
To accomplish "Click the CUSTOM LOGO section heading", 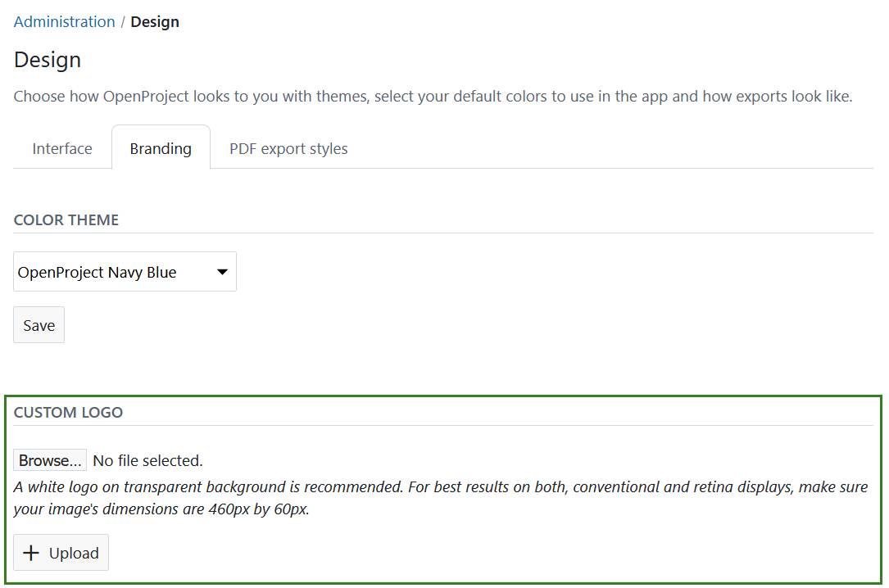I will (x=68, y=412).
